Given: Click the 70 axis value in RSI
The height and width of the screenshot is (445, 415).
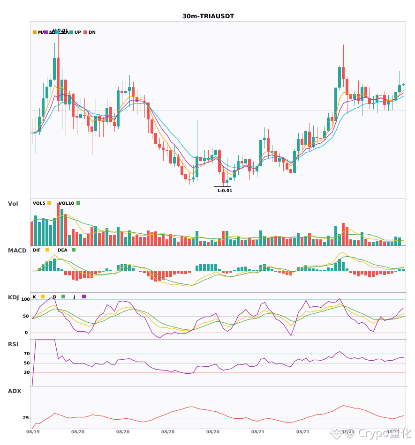Looking at the screenshot, I should 27,354.
